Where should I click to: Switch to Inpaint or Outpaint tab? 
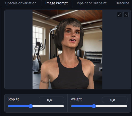(91, 3)
